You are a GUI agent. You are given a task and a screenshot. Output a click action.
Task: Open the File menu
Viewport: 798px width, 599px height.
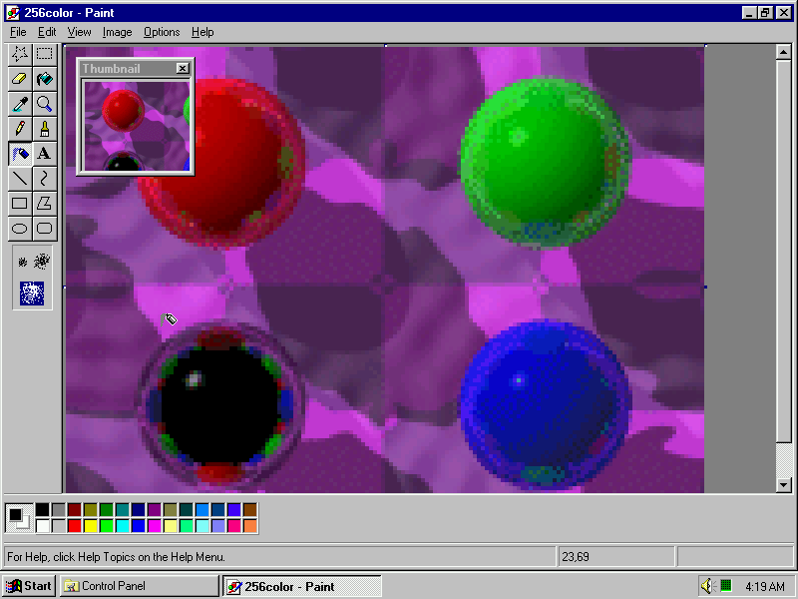[18, 32]
